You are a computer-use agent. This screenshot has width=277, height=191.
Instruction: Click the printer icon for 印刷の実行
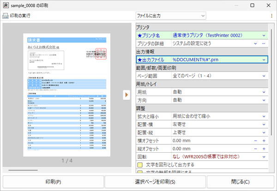[x=5, y=16]
